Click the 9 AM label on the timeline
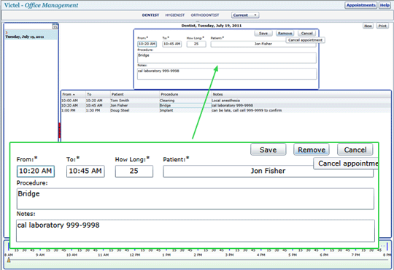 click(x=40, y=255)
